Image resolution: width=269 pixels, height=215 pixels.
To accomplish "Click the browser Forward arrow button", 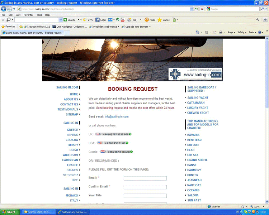I will coord(10,9).
